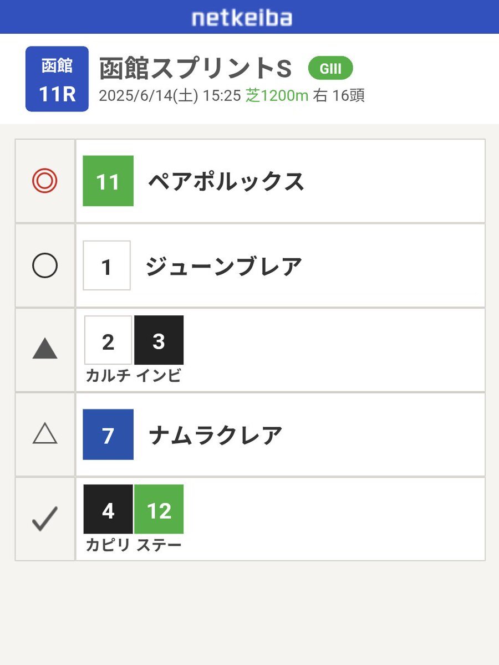Click the 芝1200m course text
The image size is (499, 665).
click(277, 96)
